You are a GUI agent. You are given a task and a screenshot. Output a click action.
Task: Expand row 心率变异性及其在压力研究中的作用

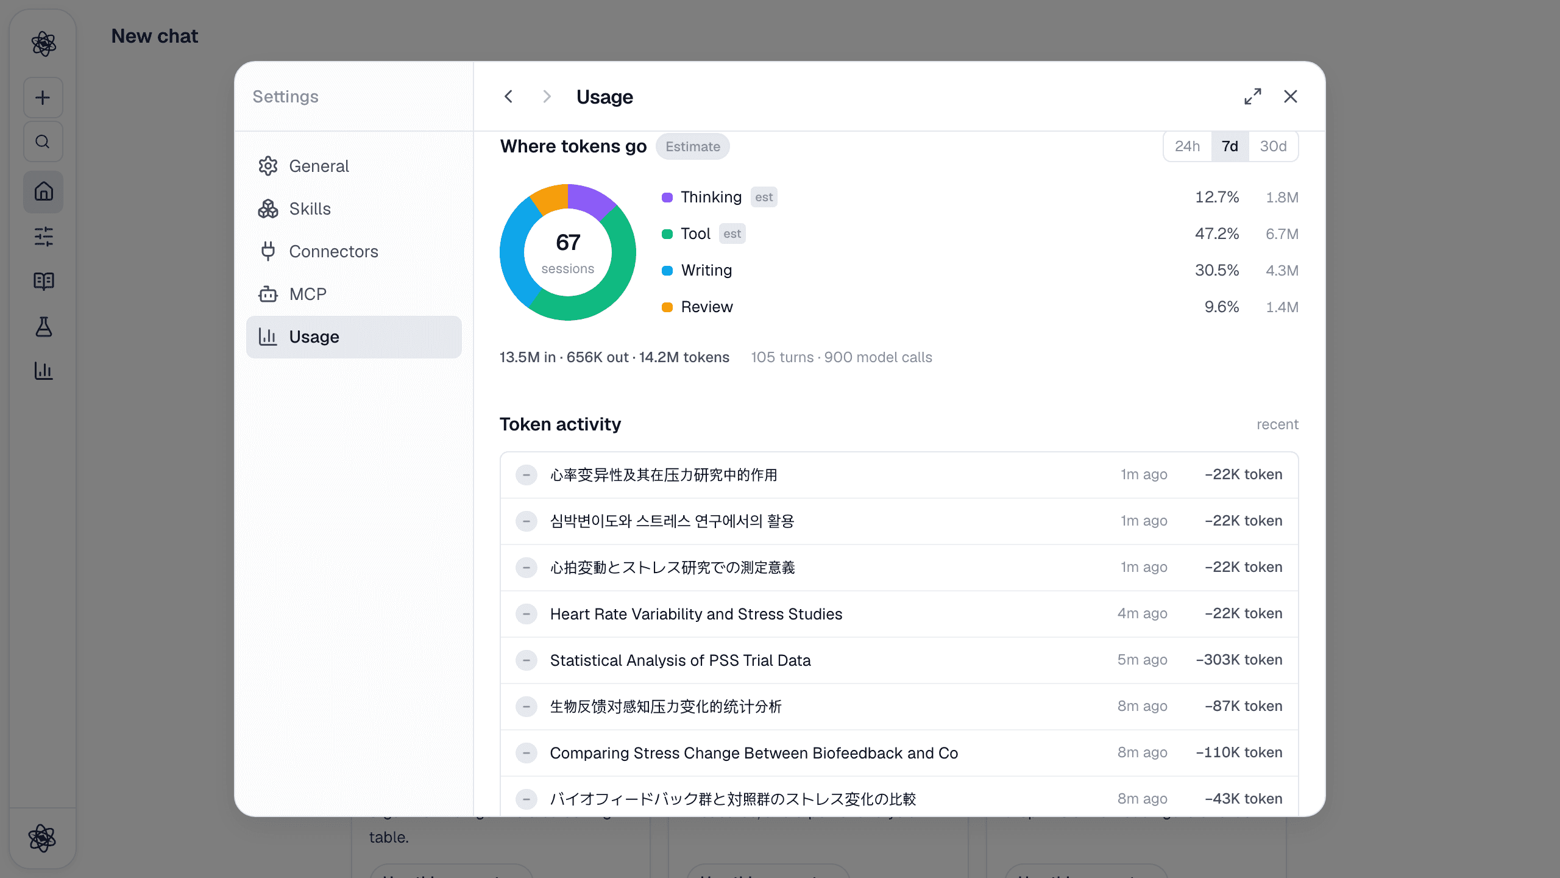click(x=526, y=475)
